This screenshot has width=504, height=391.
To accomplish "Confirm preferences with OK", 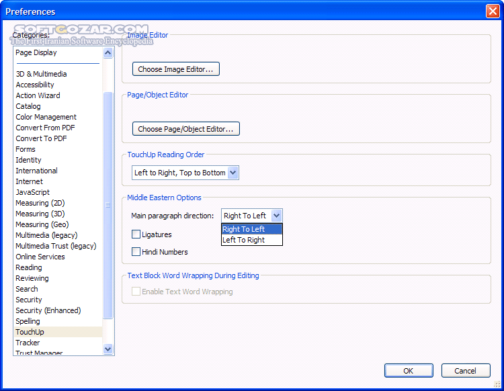I will click(409, 370).
